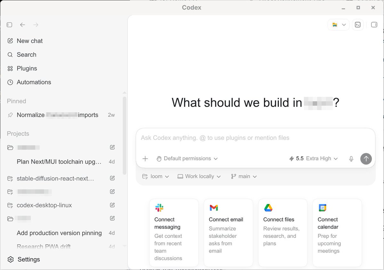Start new chat in codex-desktop-linux project

[x=112, y=205]
